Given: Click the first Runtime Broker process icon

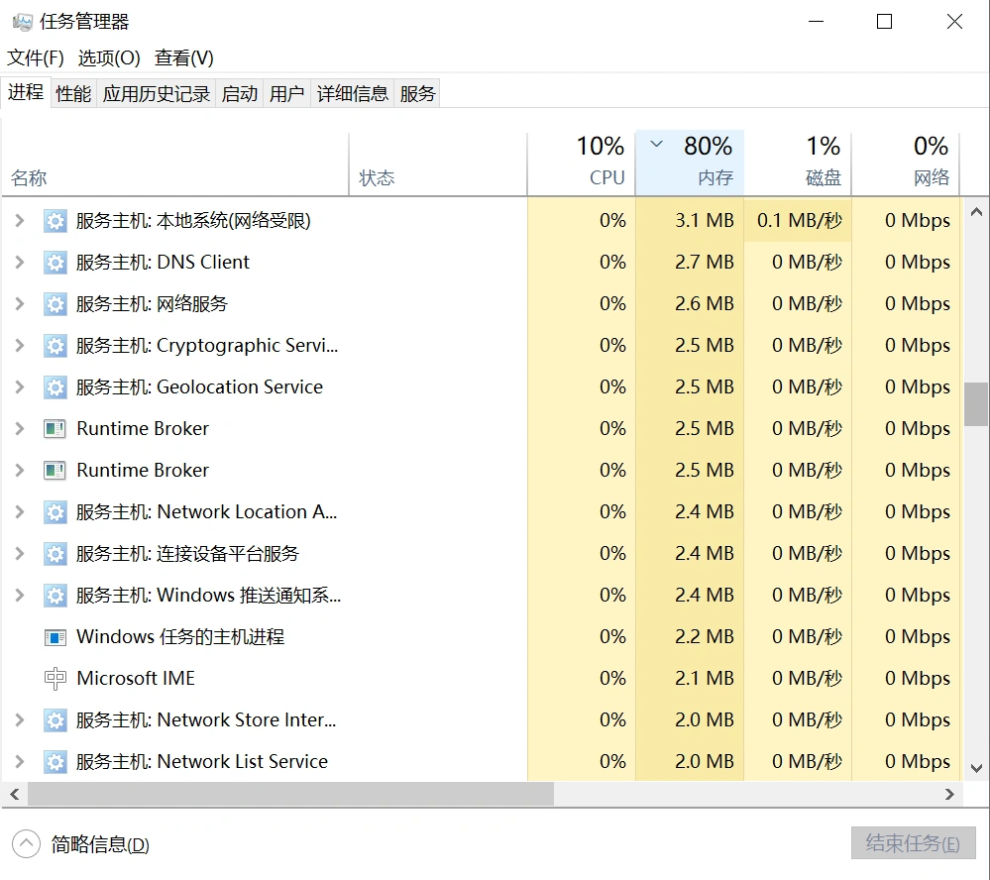Looking at the screenshot, I should point(55,429).
